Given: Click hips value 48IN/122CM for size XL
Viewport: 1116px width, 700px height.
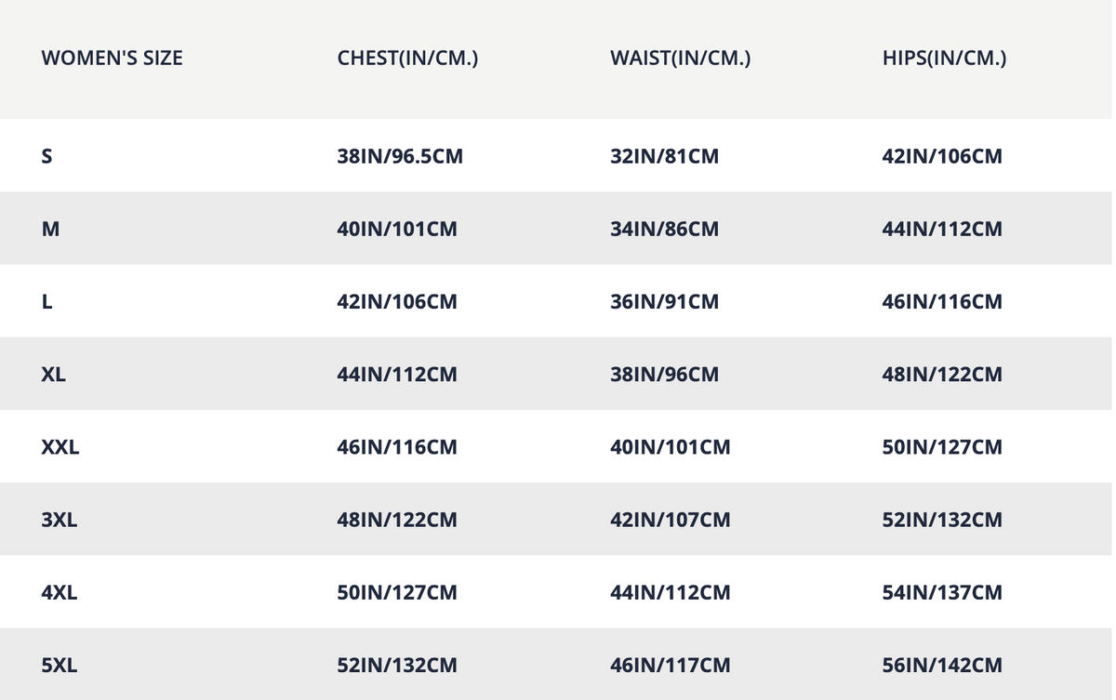Looking at the screenshot, I should click(x=942, y=375).
